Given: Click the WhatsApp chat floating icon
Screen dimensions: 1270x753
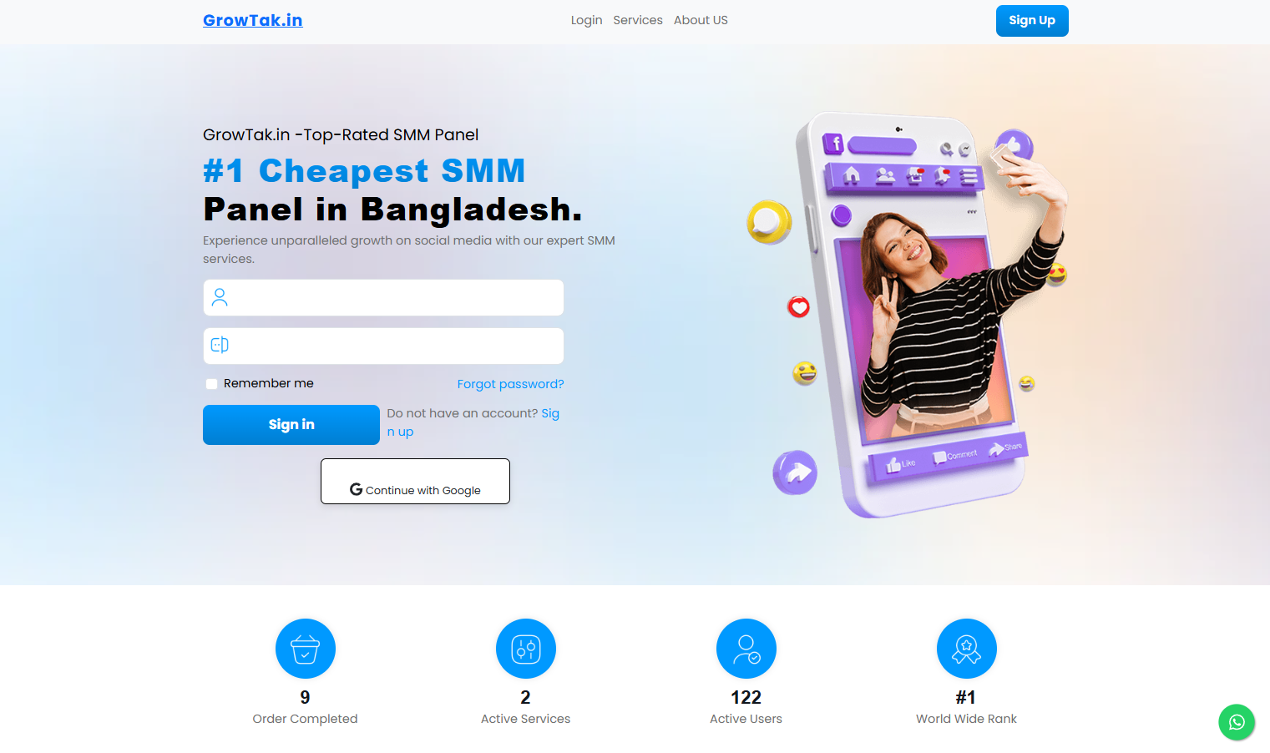Looking at the screenshot, I should 1237,722.
